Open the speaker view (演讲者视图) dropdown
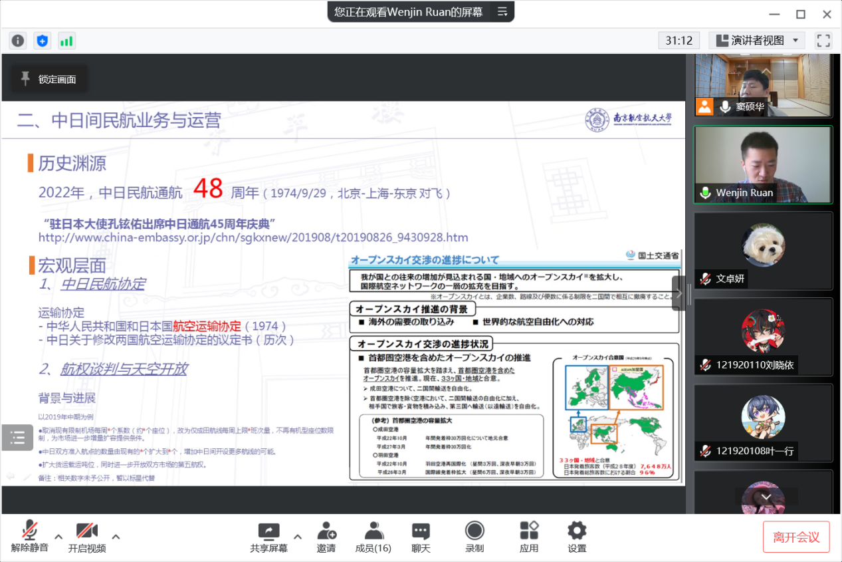This screenshot has width=842, height=562. click(x=756, y=41)
